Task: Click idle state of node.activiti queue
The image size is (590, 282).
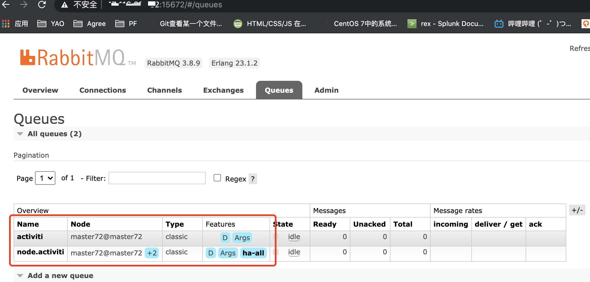Action: (294, 252)
